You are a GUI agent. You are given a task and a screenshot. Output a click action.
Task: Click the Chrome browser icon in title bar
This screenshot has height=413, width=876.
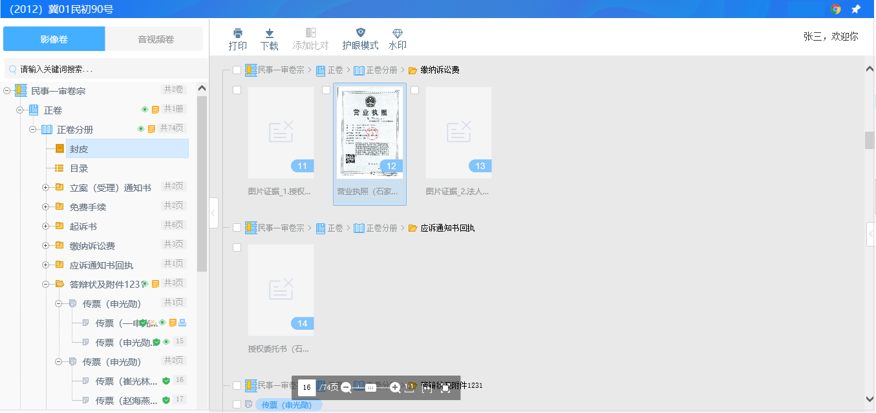pyautogui.click(x=836, y=9)
